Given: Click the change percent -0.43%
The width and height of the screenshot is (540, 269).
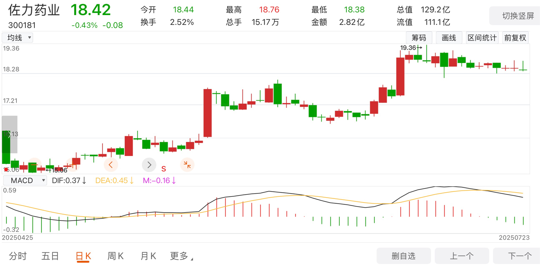Looking at the screenshot, I should 84,25.
